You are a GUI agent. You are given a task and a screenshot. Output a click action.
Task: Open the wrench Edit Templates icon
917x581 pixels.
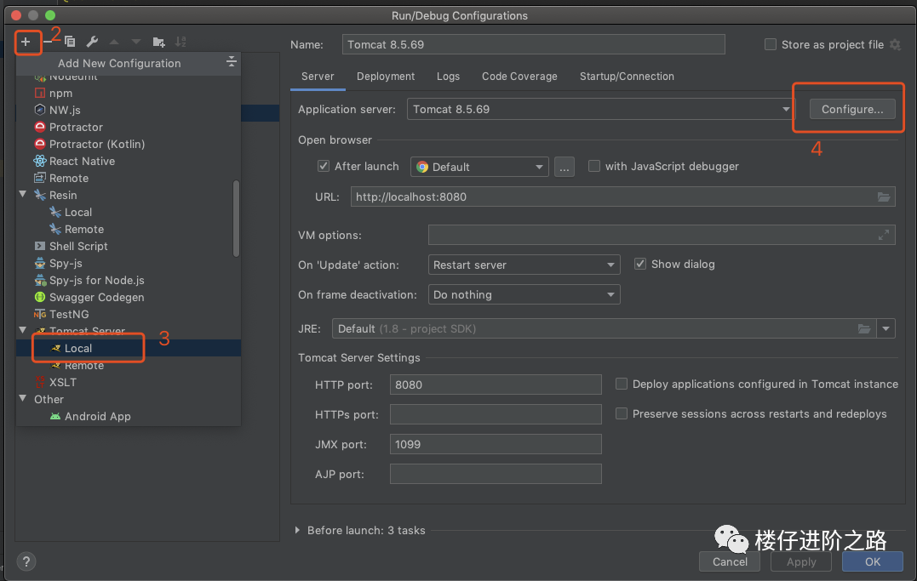pyautogui.click(x=92, y=42)
